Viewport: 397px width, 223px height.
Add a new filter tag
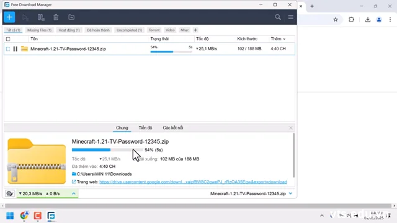(195, 30)
